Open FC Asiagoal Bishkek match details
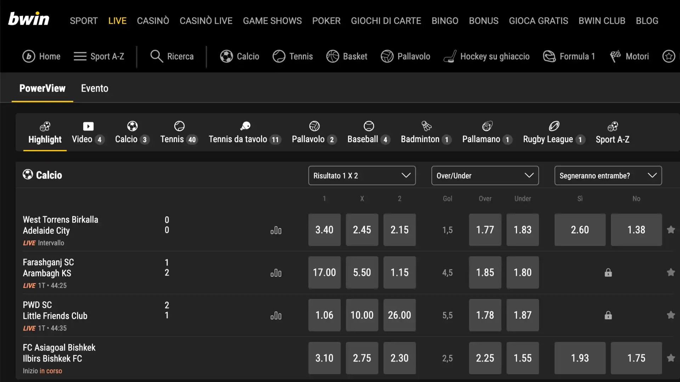The height and width of the screenshot is (382, 680). (59, 353)
